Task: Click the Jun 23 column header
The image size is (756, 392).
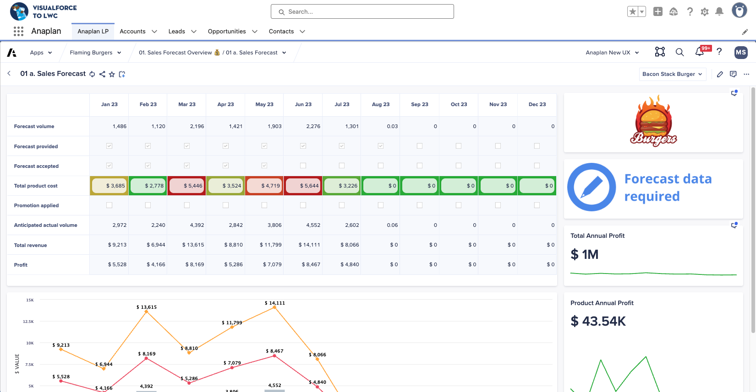Action: point(303,104)
